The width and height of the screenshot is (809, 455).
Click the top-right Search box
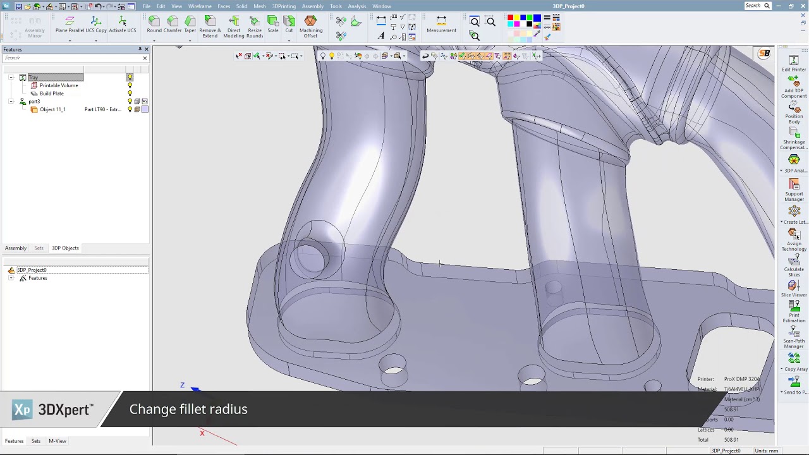758,6
